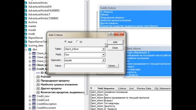This screenshot has width=196, height=110.
Task: Select AdventureWorks in the database tree
Action: click(x=38, y=3)
